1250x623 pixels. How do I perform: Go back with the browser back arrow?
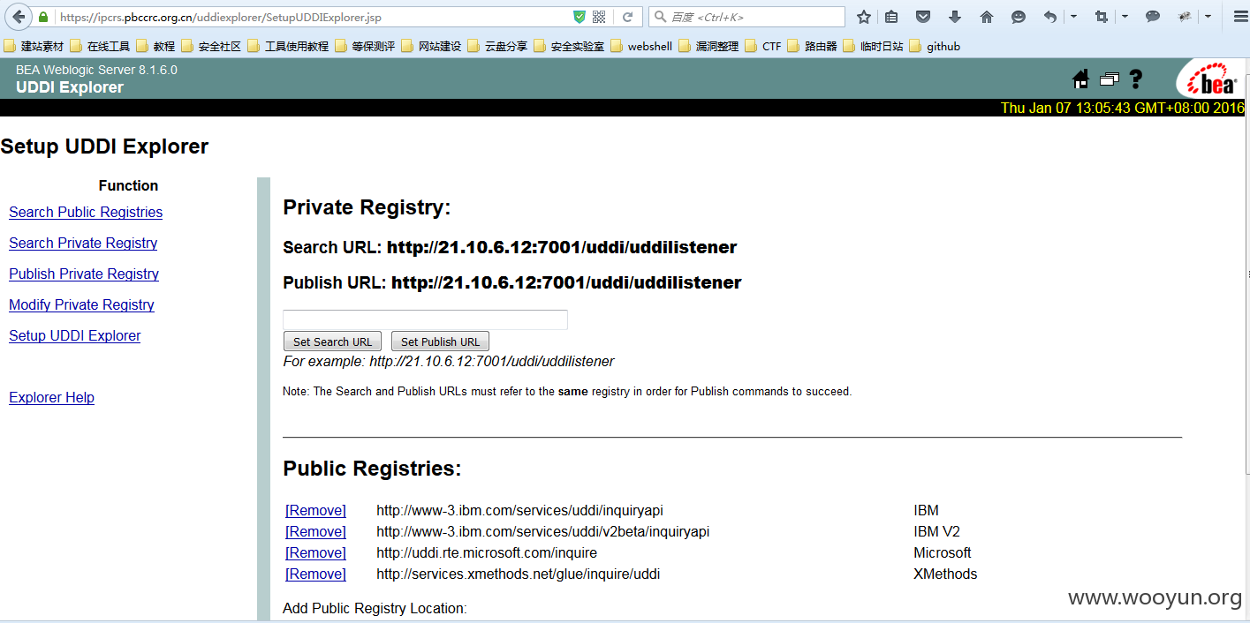tap(19, 17)
